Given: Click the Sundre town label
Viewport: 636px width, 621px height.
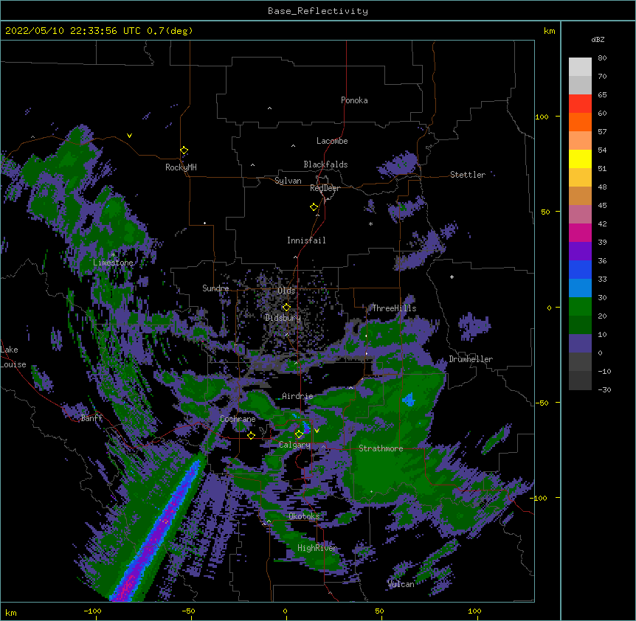Looking at the screenshot, I should 215,288.
